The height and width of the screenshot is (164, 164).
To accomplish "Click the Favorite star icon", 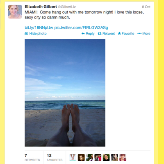I will point(119,33).
